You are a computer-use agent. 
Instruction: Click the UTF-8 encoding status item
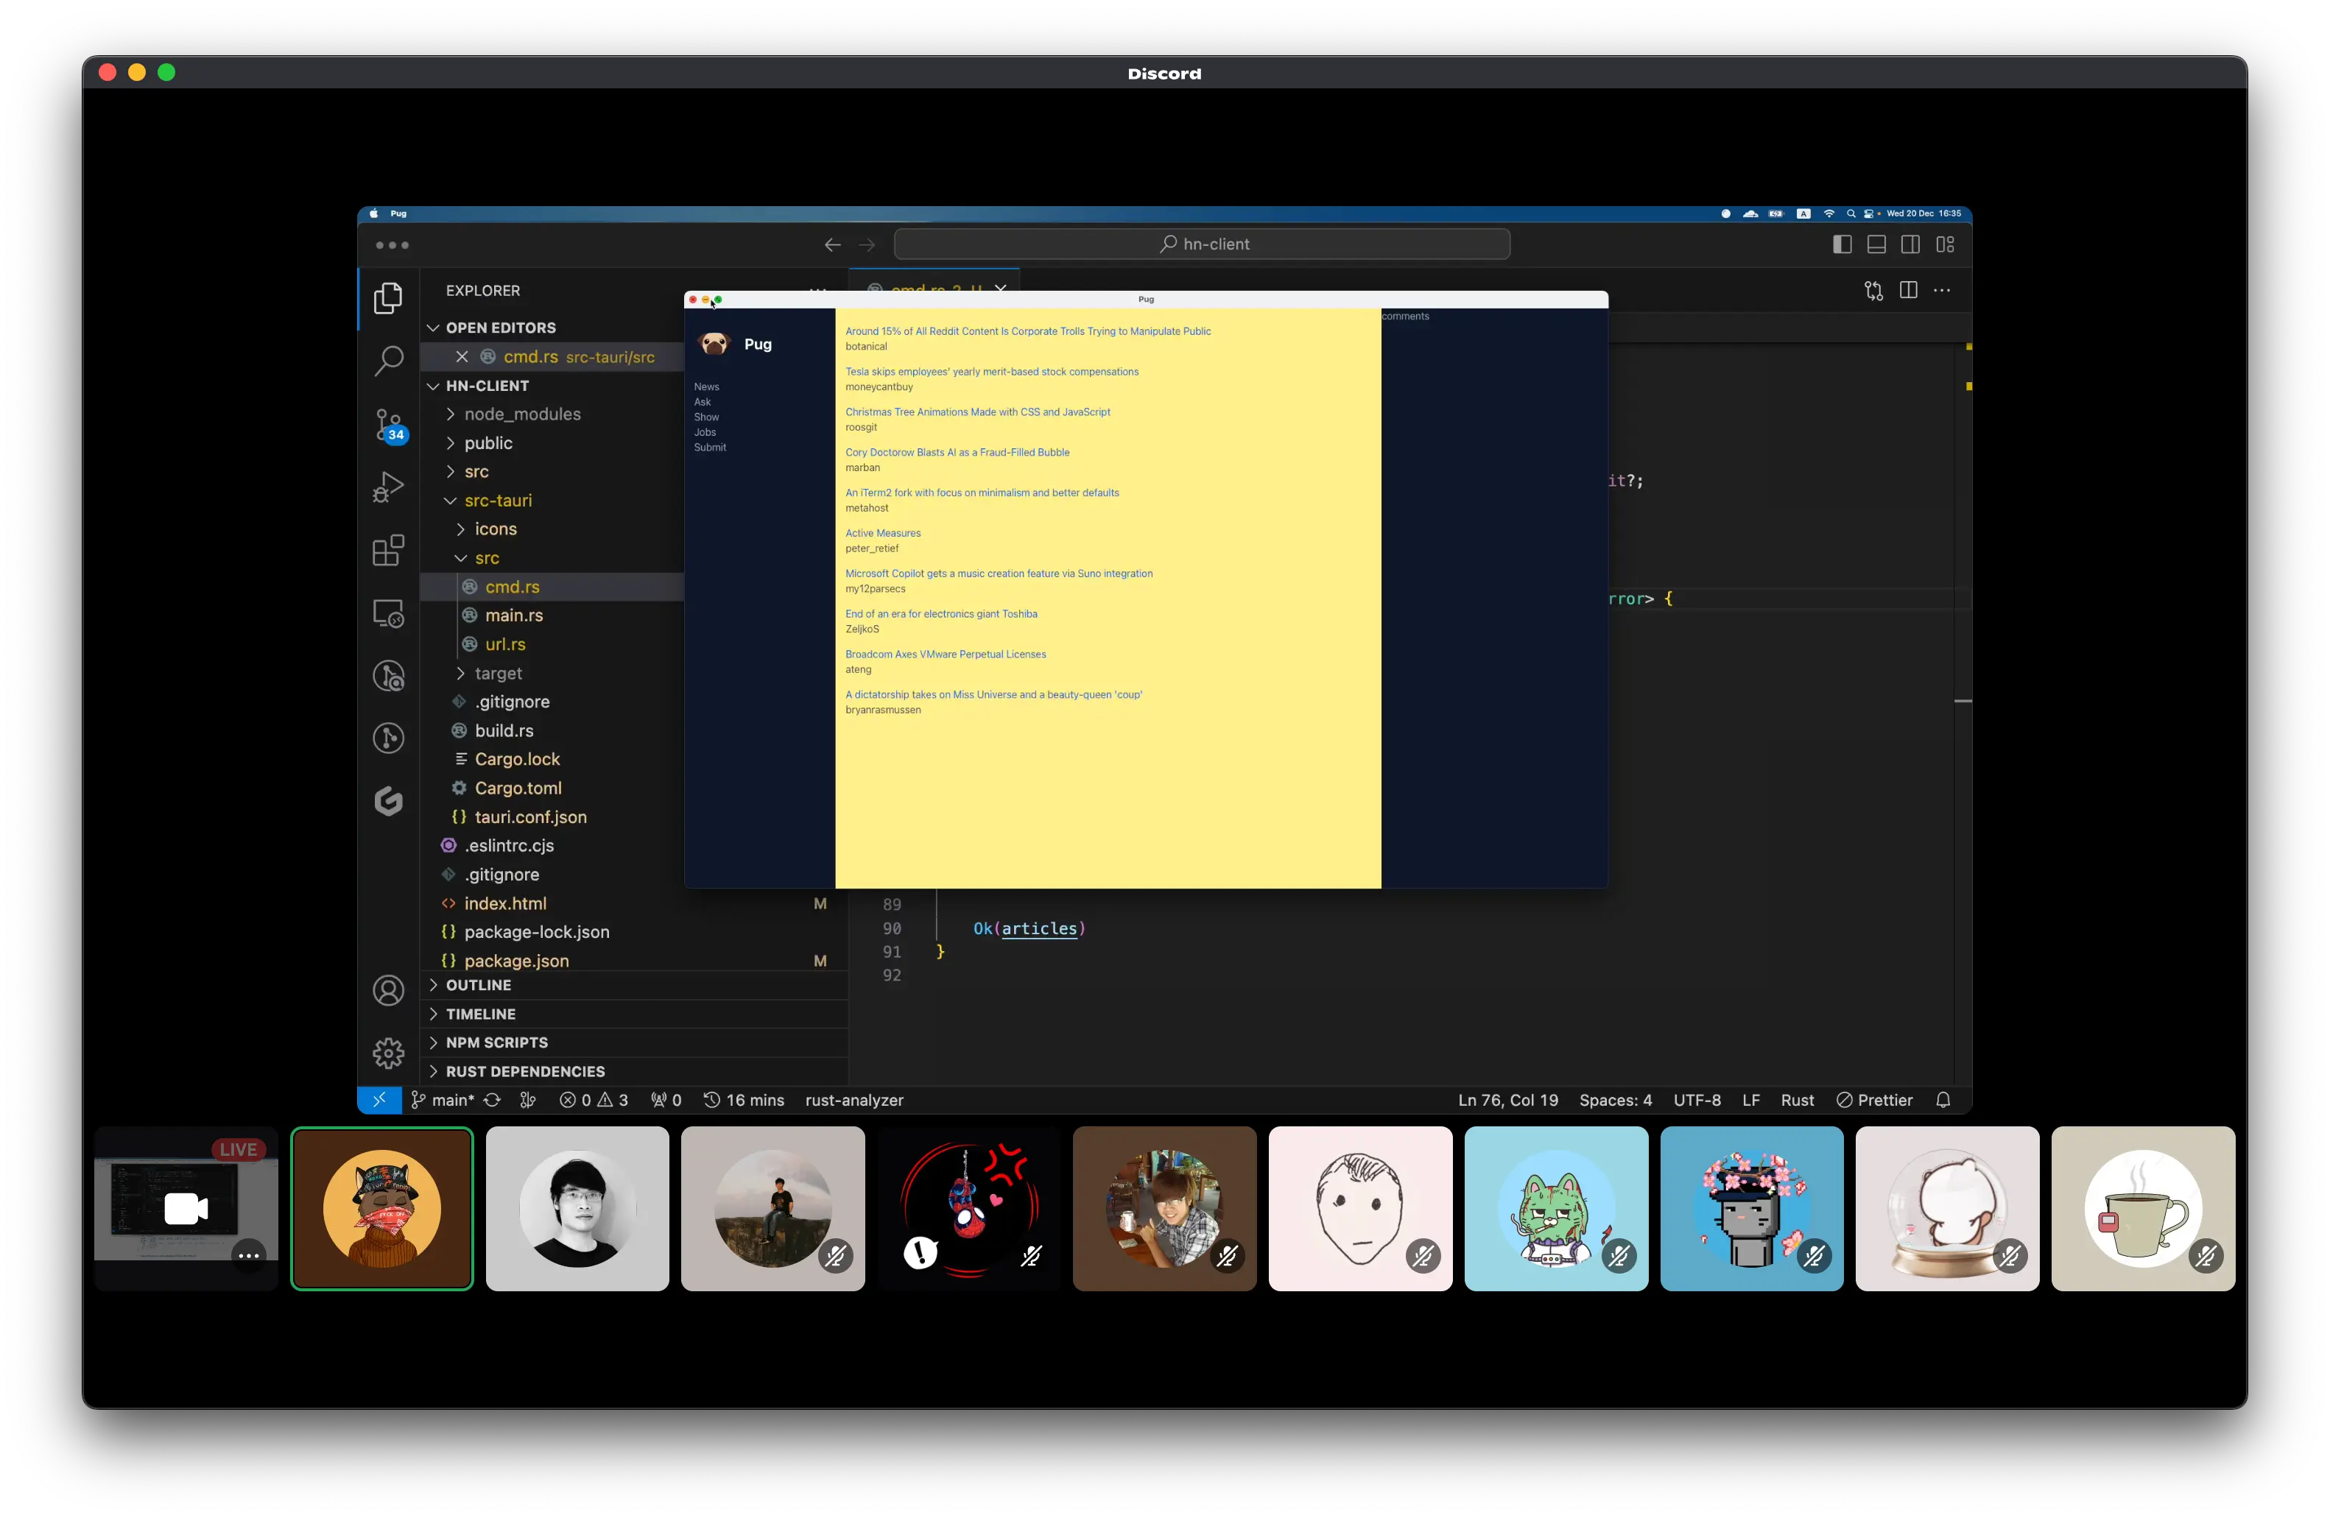point(1697,1100)
